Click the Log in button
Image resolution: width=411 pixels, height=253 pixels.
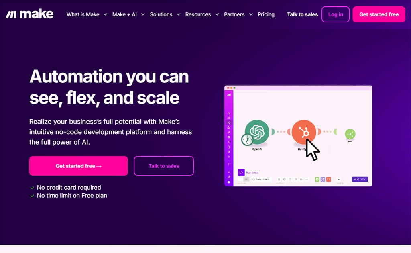[x=336, y=14]
